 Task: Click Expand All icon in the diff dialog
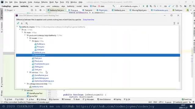[174, 23]
